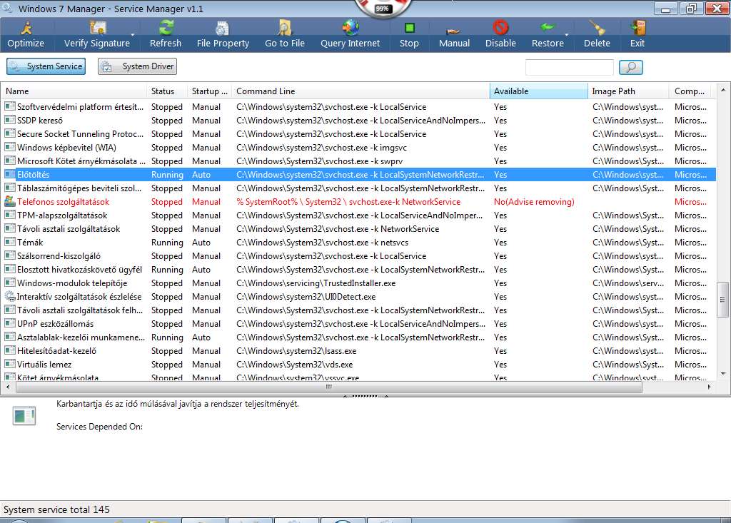
Task: Switch to the System Driver tab
Action: 137,66
